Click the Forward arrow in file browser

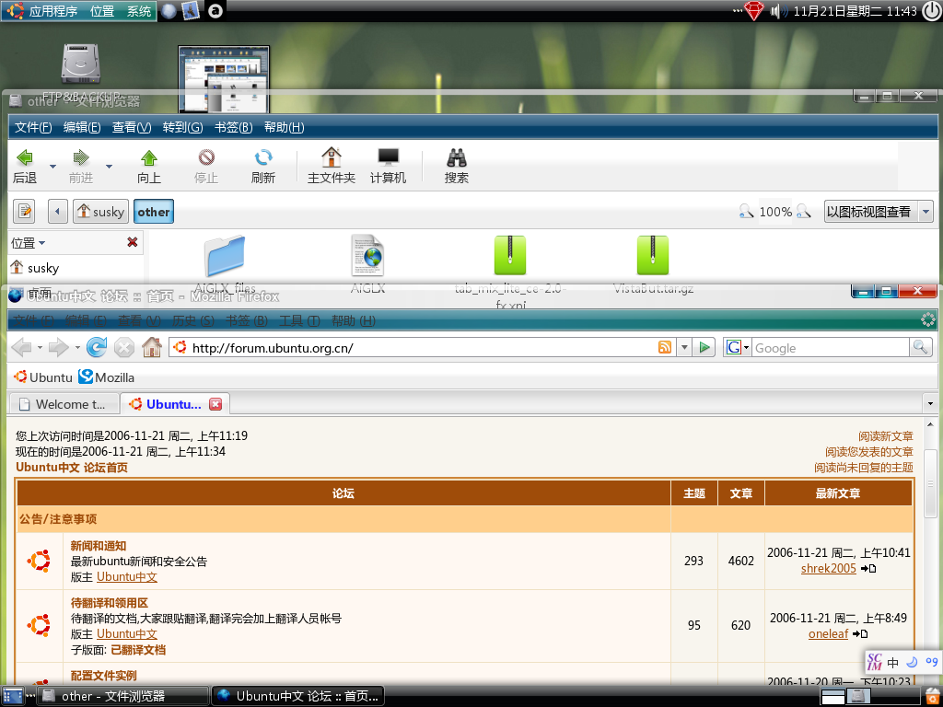pos(81,158)
